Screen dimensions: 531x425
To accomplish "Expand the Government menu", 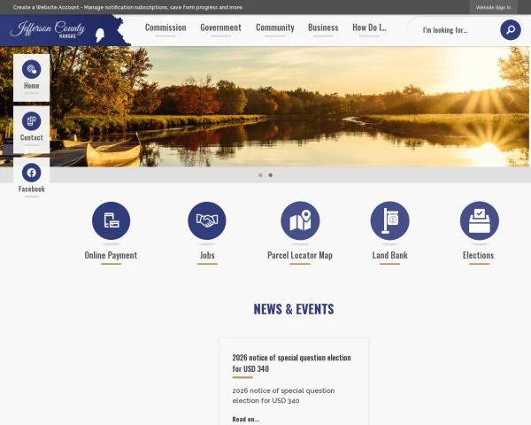I will (x=220, y=27).
